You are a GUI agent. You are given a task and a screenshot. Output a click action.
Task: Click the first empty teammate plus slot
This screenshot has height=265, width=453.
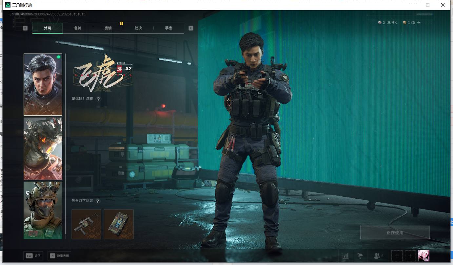click(x=397, y=256)
